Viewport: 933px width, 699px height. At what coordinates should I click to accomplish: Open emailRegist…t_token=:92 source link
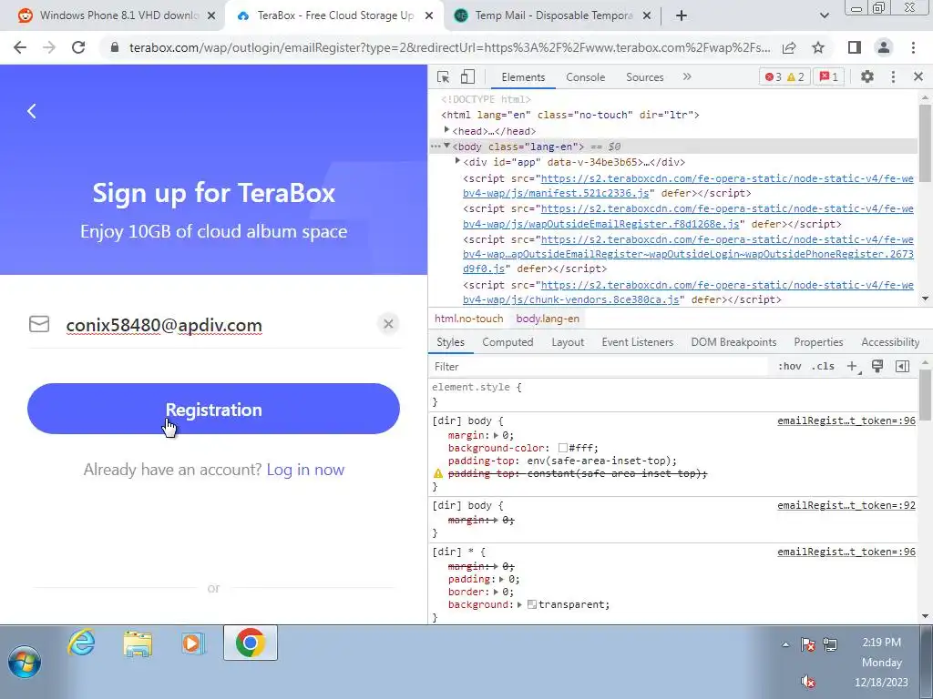(846, 505)
